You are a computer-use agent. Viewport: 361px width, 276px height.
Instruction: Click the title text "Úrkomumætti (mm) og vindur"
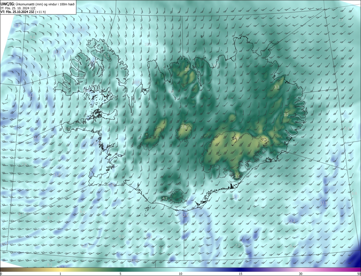(36, 4)
